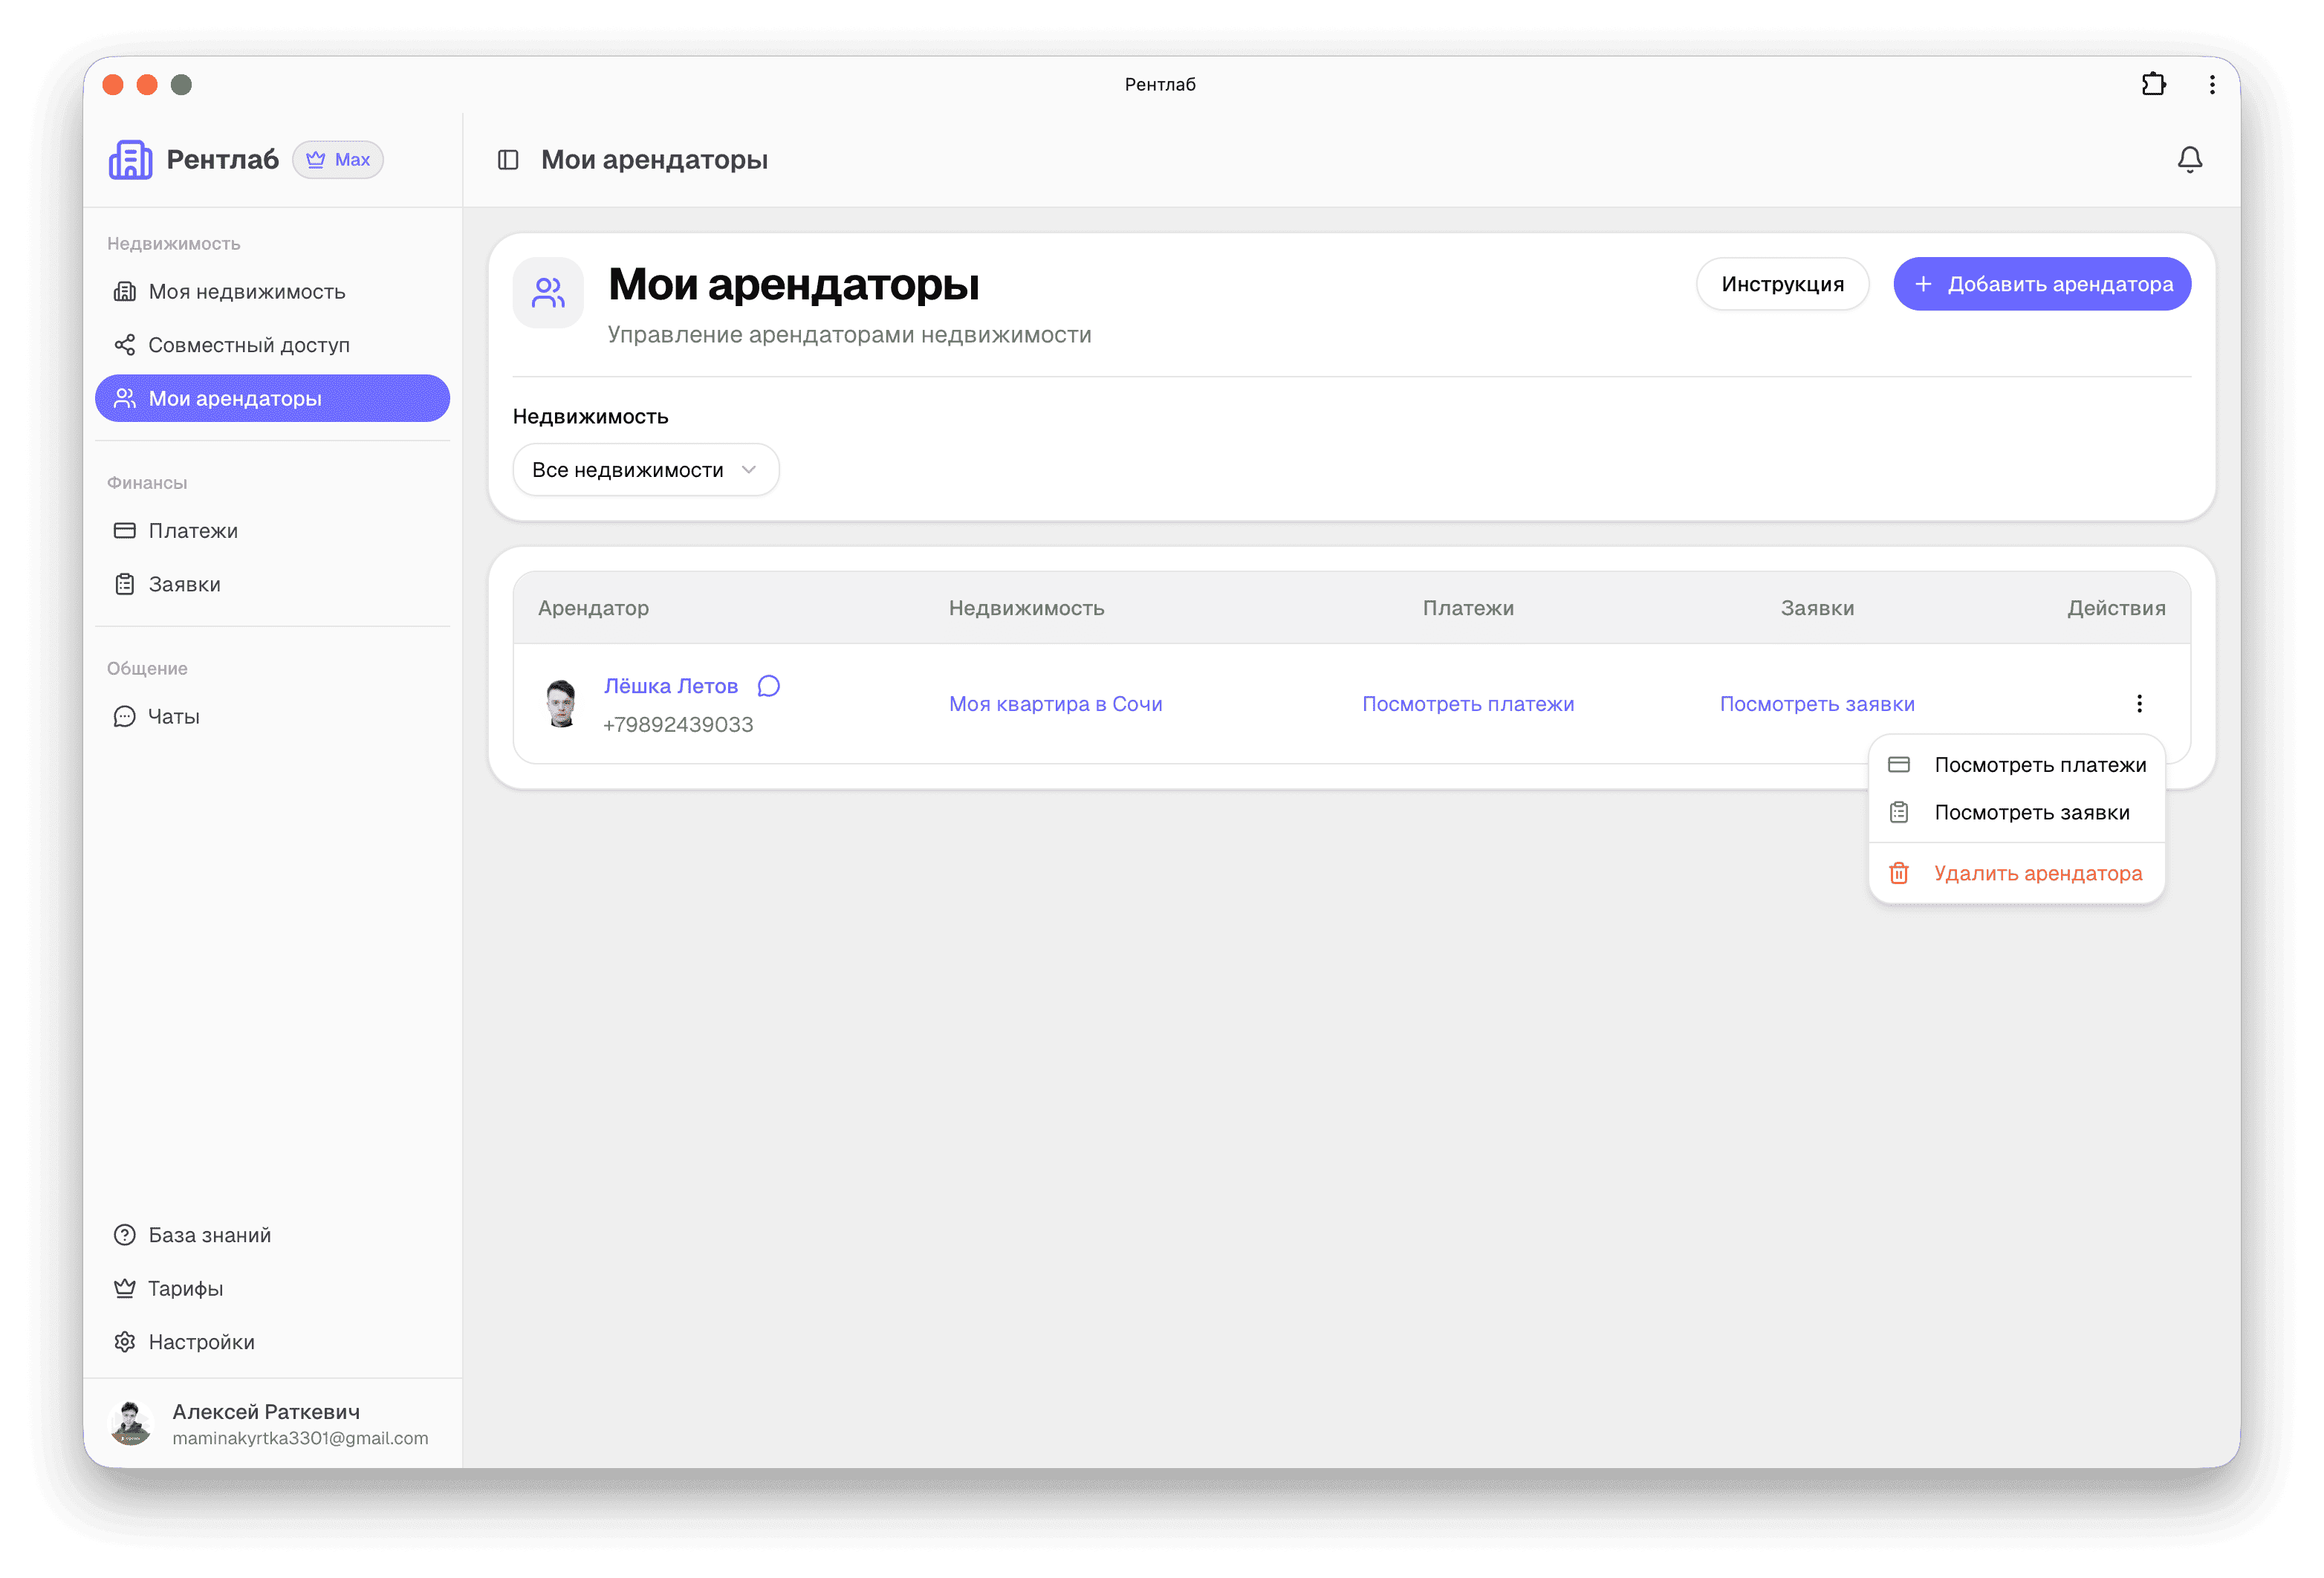
Task: Select Посмотреть заявки in context menu
Action: pos(2031,812)
